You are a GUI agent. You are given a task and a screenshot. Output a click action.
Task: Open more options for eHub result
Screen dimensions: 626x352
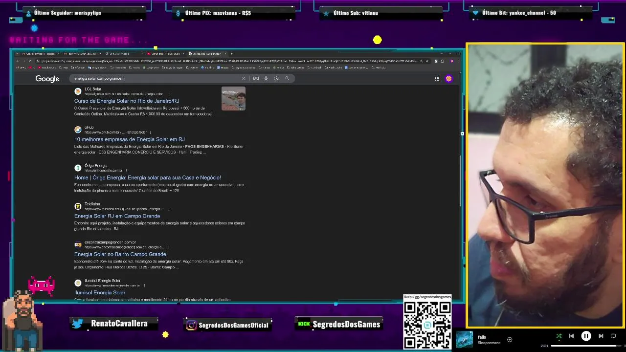click(150, 132)
